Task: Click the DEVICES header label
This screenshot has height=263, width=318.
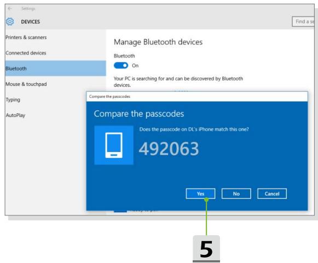Action: point(31,22)
